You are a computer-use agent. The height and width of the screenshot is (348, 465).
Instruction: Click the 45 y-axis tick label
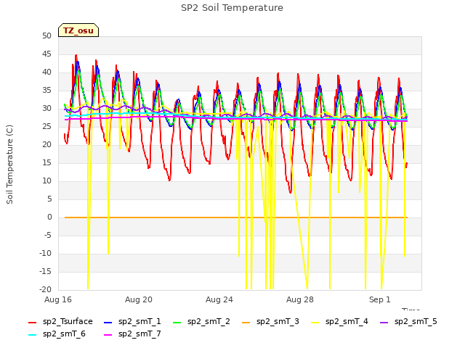point(46,54)
